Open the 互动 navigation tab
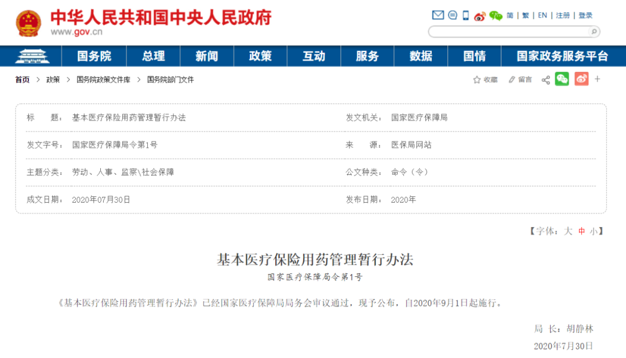This screenshot has width=626, height=358. 314,56
